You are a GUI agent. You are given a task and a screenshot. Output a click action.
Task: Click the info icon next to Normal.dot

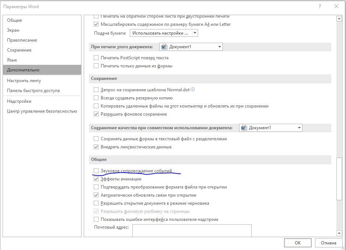[x=193, y=89]
